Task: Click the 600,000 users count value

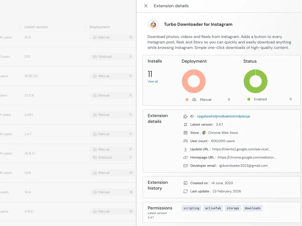Action: (x=223, y=141)
